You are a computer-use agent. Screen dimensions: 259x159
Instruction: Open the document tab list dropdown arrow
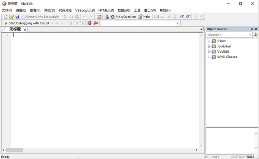click(201, 29)
